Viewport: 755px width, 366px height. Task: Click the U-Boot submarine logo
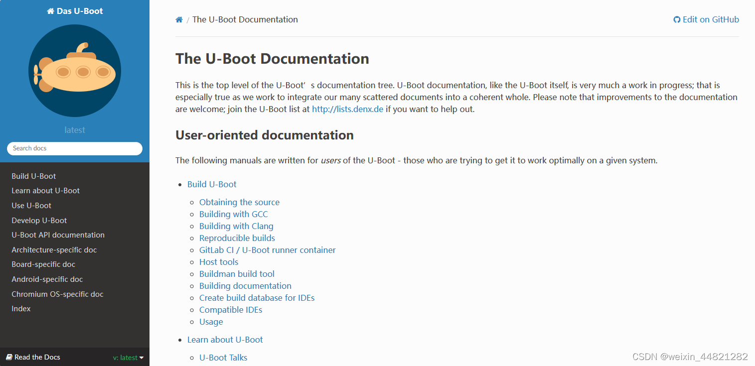click(x=74, y=71)
